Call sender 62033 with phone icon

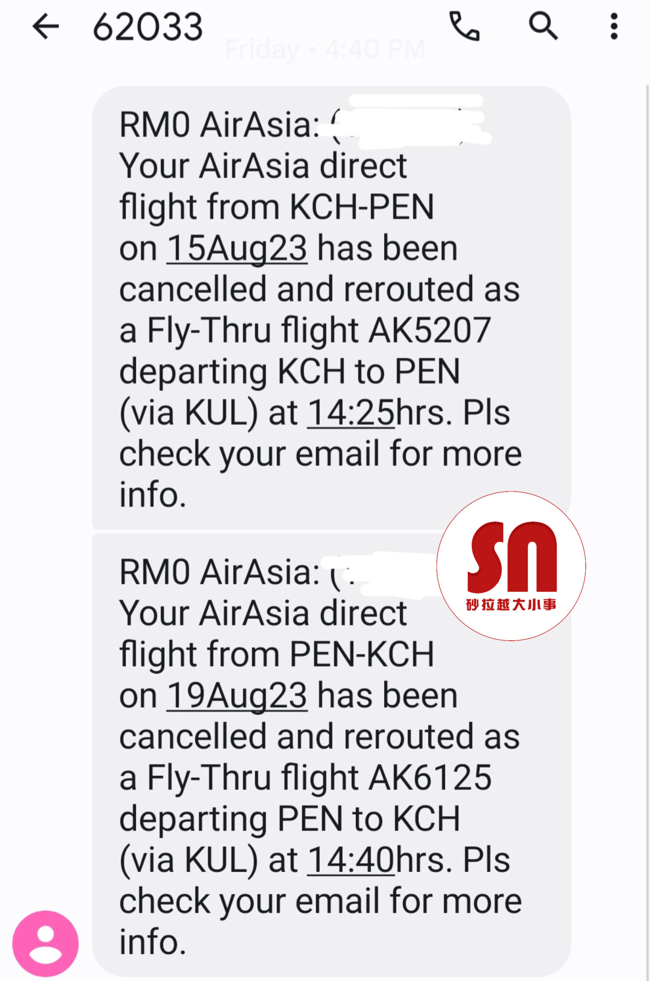[x=464, y=26]
